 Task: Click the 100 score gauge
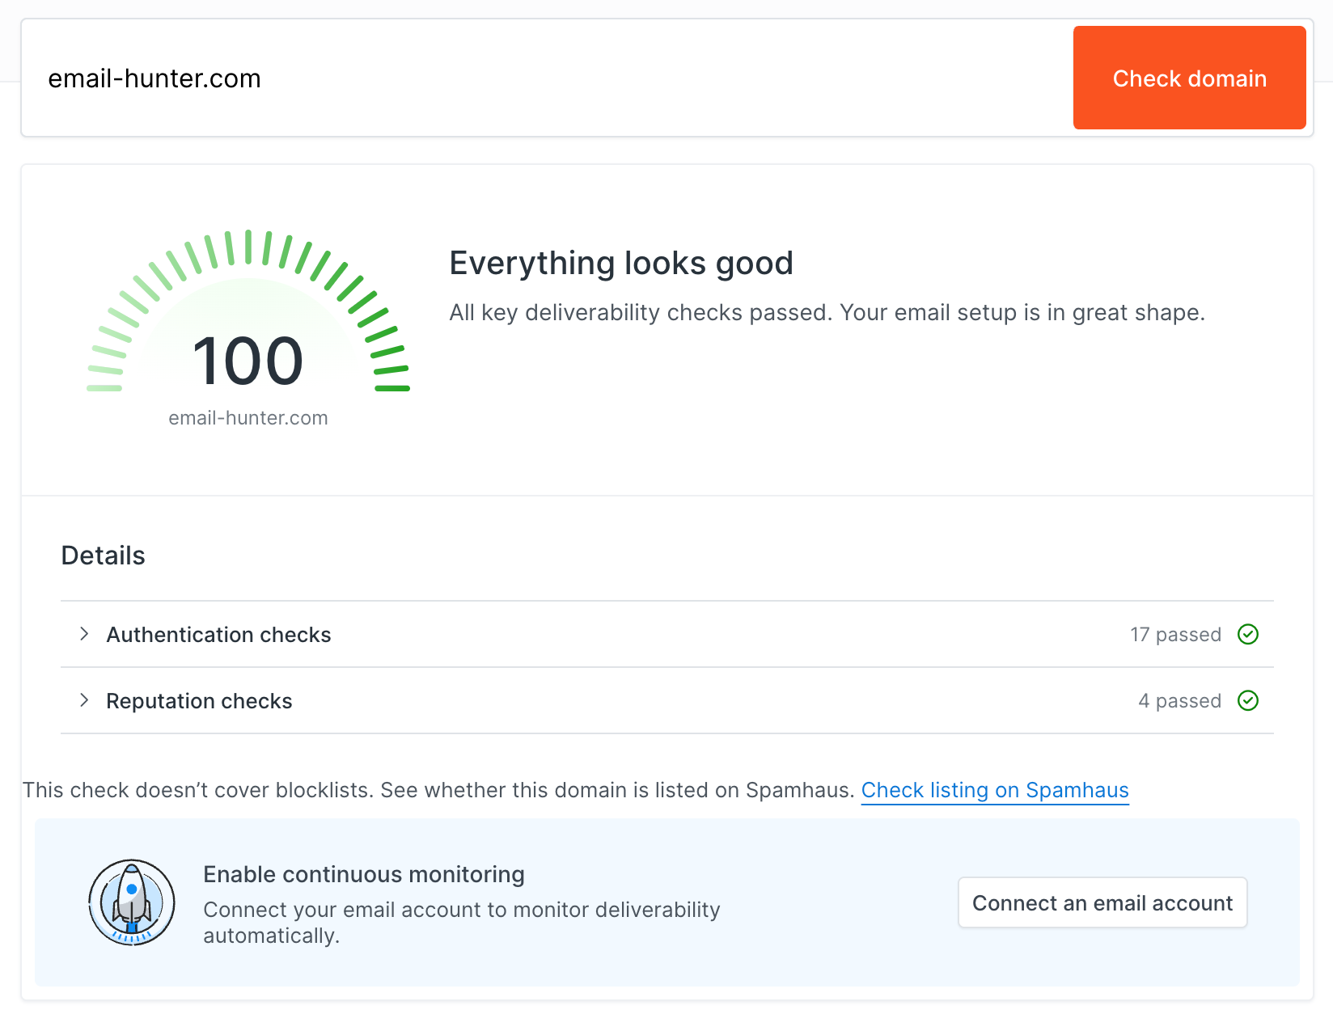248,311
